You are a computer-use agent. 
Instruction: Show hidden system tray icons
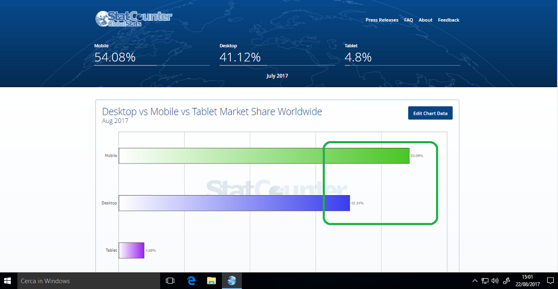[475, 281]
